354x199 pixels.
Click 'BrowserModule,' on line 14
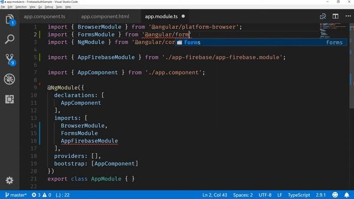tap(84, 125)
